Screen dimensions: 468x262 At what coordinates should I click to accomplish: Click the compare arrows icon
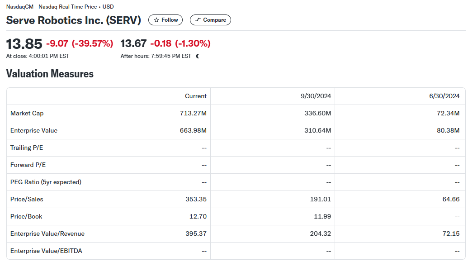point(198,20)
